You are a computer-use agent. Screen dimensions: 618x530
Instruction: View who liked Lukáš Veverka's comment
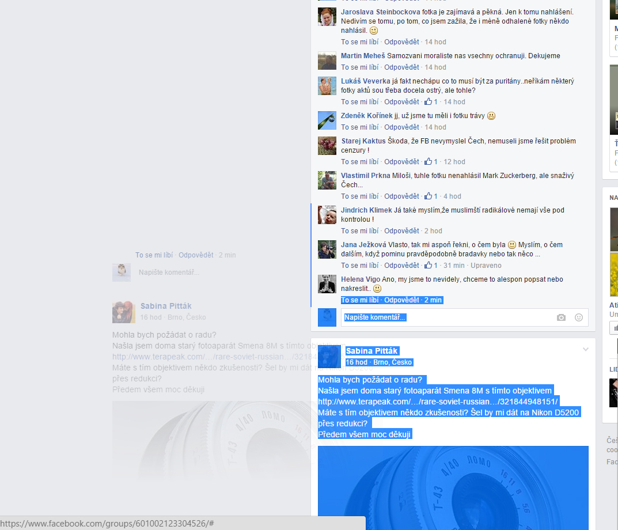pyautogui.click(x=431, y=102)
